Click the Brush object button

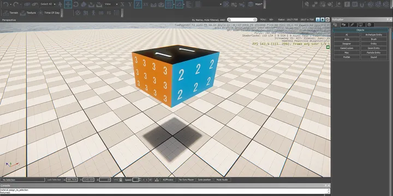click(x=374, y=39)
